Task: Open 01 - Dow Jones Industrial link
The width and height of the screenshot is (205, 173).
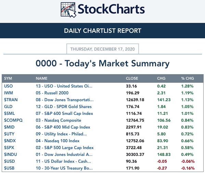Action: click(64, 155)
